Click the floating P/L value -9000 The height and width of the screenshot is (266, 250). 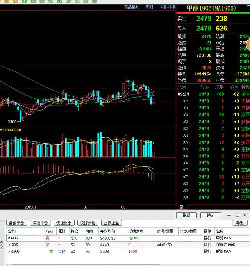coord(134,238)
